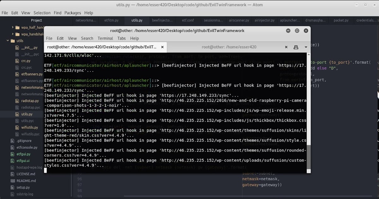Switch to the beefinjecto... editor tab
Screen dimensions: 379x199
click(162, 20)
